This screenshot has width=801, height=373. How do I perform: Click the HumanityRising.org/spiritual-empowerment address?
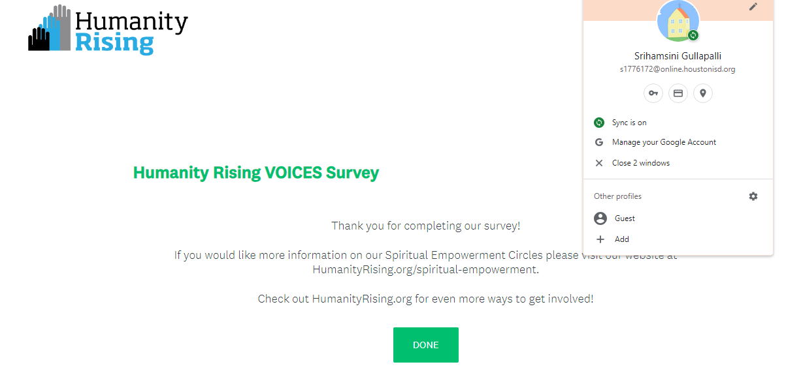coord(425,269)
